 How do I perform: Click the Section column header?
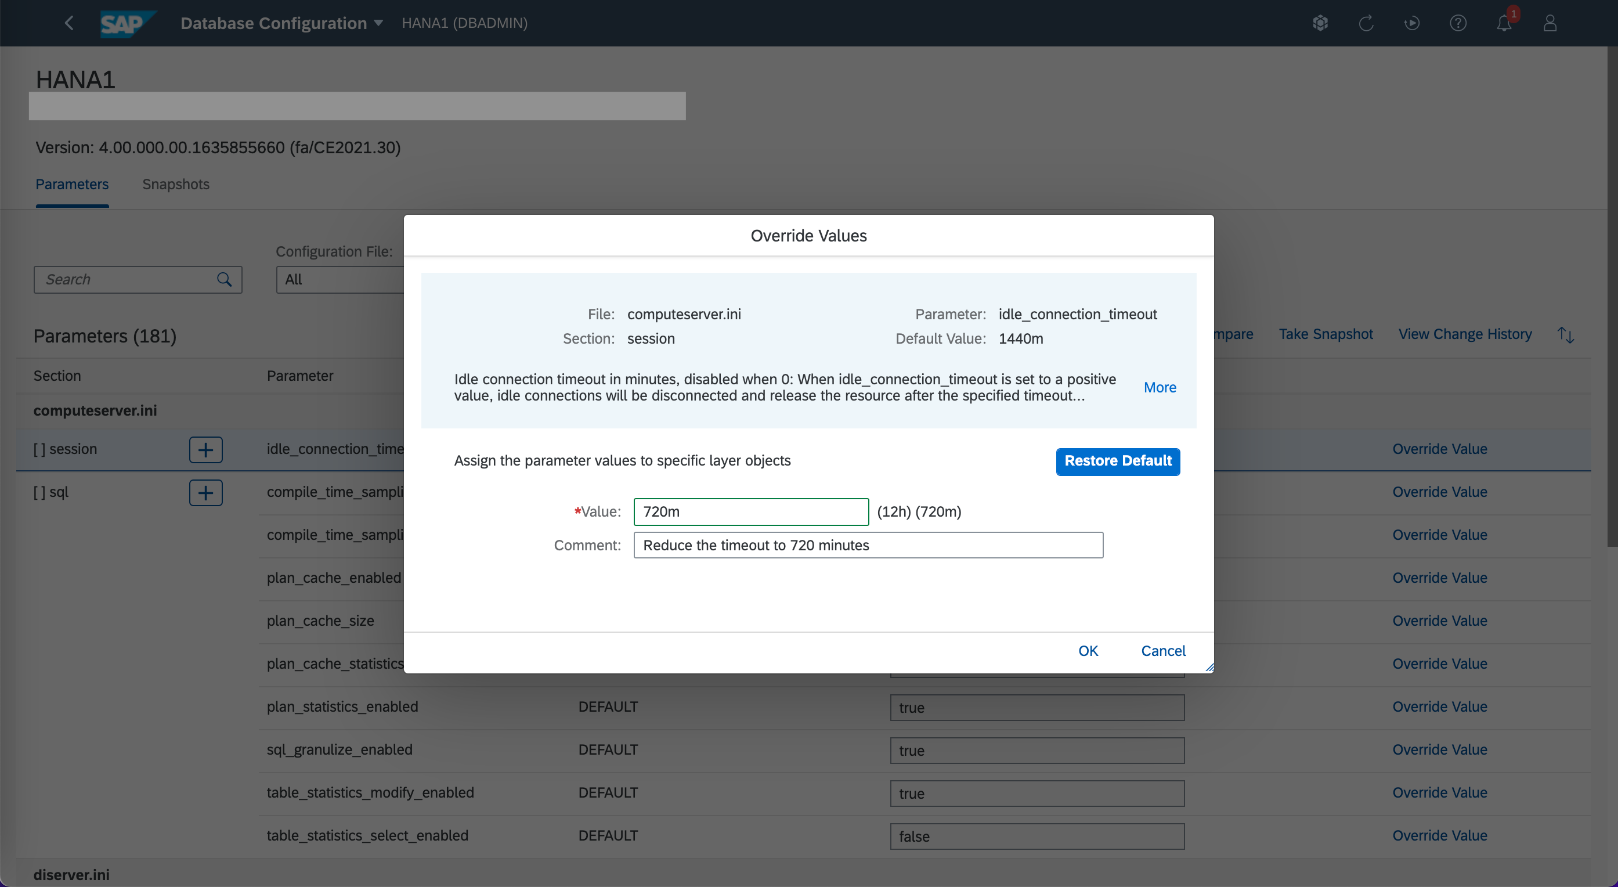pyautogui.click(x=57, y=376)
